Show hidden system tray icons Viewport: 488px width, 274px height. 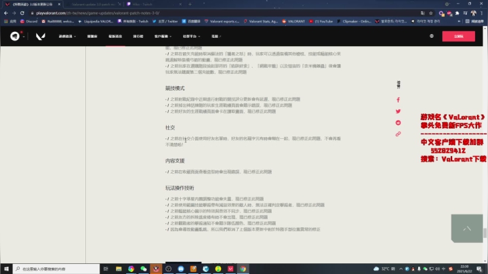click(401, 269)
